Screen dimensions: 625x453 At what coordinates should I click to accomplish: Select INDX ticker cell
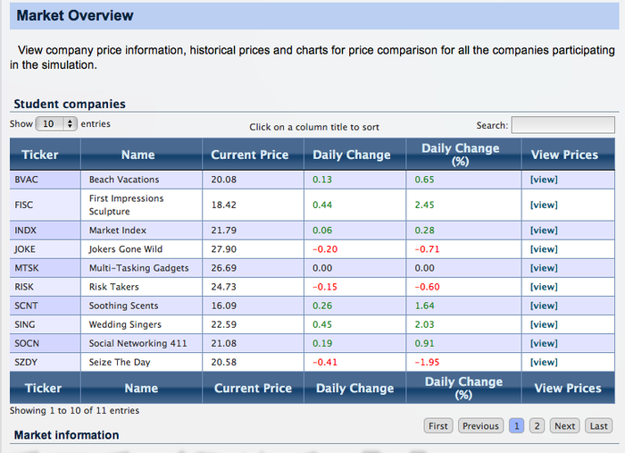[45, 231]
